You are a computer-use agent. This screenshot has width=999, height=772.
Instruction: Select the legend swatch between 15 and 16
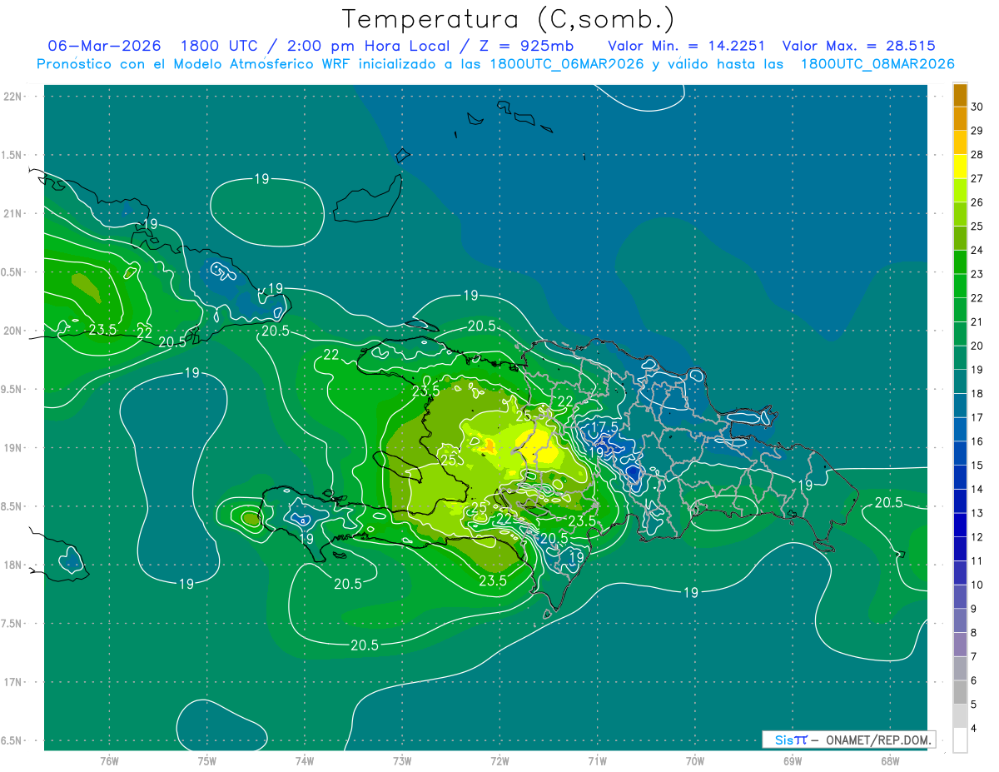tap(960, 453)
